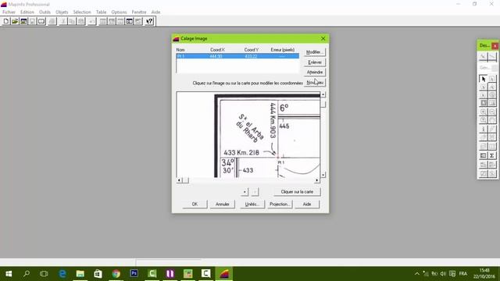Screen dimensions: 500x281
Task: Open the Sélection menu
Action: click(x=82, y=12)
